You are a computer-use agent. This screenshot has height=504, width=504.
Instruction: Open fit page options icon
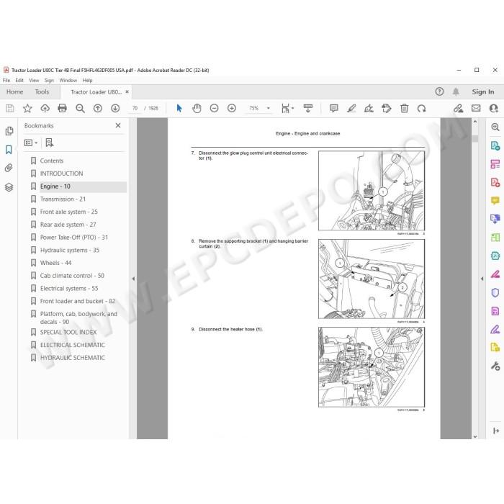(287, 108)
